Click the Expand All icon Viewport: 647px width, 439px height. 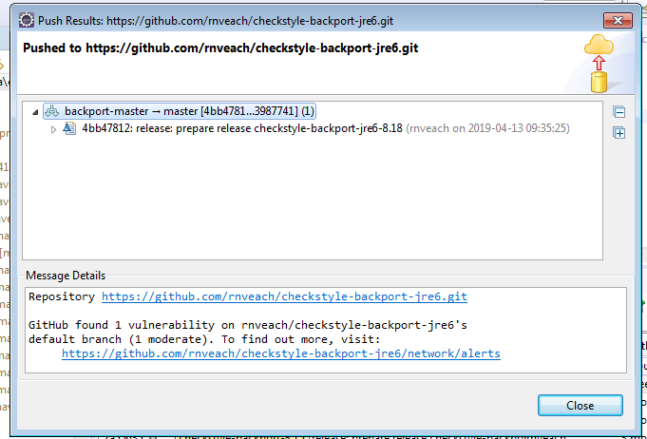click(618, 133)
